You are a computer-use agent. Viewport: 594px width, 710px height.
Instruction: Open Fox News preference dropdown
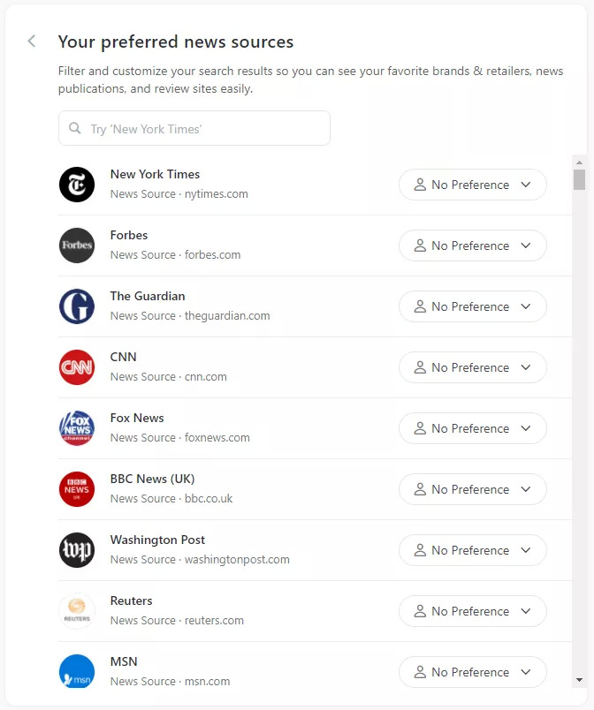[x=473, y=428]
